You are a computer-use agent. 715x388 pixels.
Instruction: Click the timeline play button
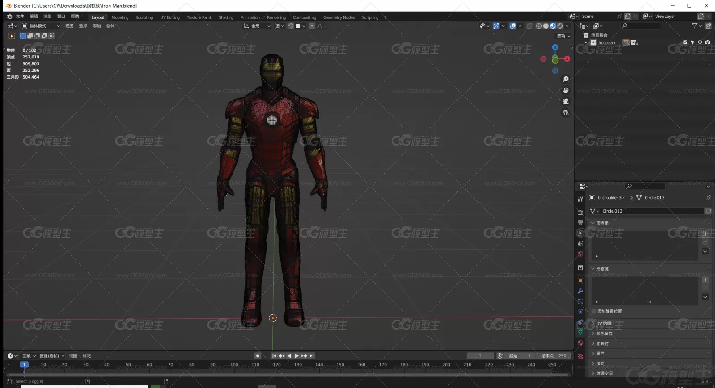coord(296,356)
